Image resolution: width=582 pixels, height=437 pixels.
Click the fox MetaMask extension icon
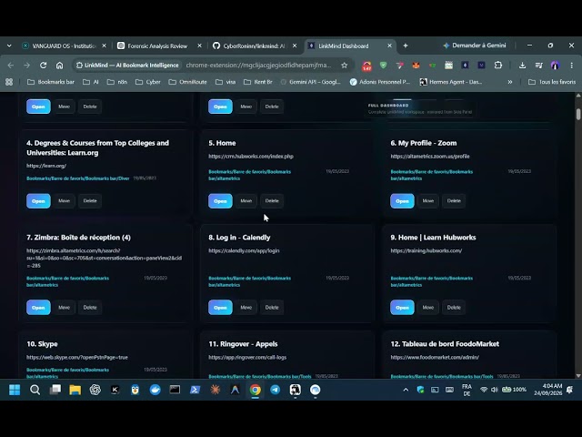point(416,66)
